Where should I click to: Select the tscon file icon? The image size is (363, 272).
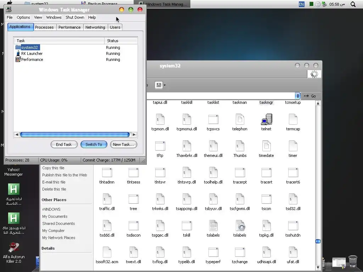(266, 199)
